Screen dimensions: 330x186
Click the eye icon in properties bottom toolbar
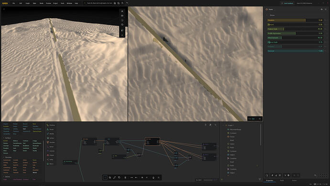[288, 175]
